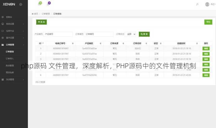Go to 首页 breadcrumb link
The width and height of the screenshot is (216, 128).
[x=36, y=14]
